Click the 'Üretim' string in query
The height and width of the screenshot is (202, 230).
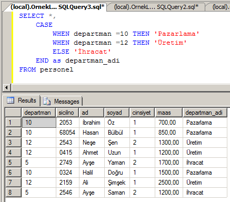[x=170, y=43]
